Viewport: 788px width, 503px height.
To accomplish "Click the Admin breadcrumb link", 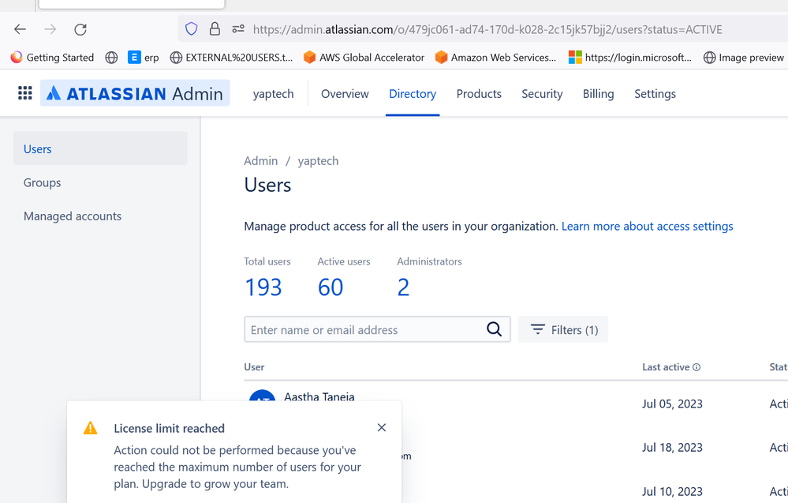I will 260,161.
